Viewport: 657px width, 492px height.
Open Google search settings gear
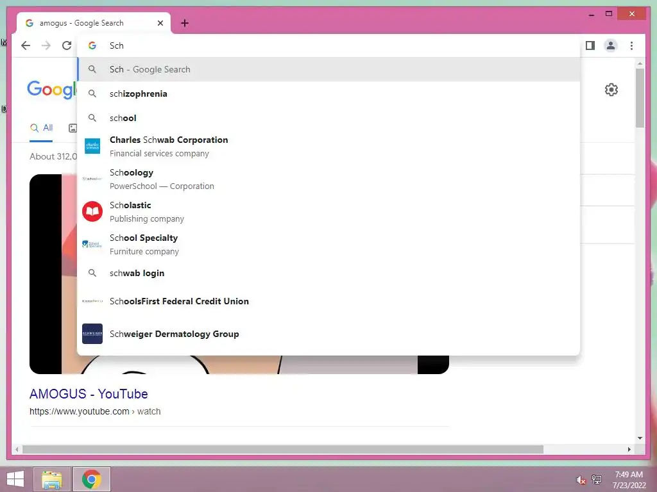tap(611, 90)
